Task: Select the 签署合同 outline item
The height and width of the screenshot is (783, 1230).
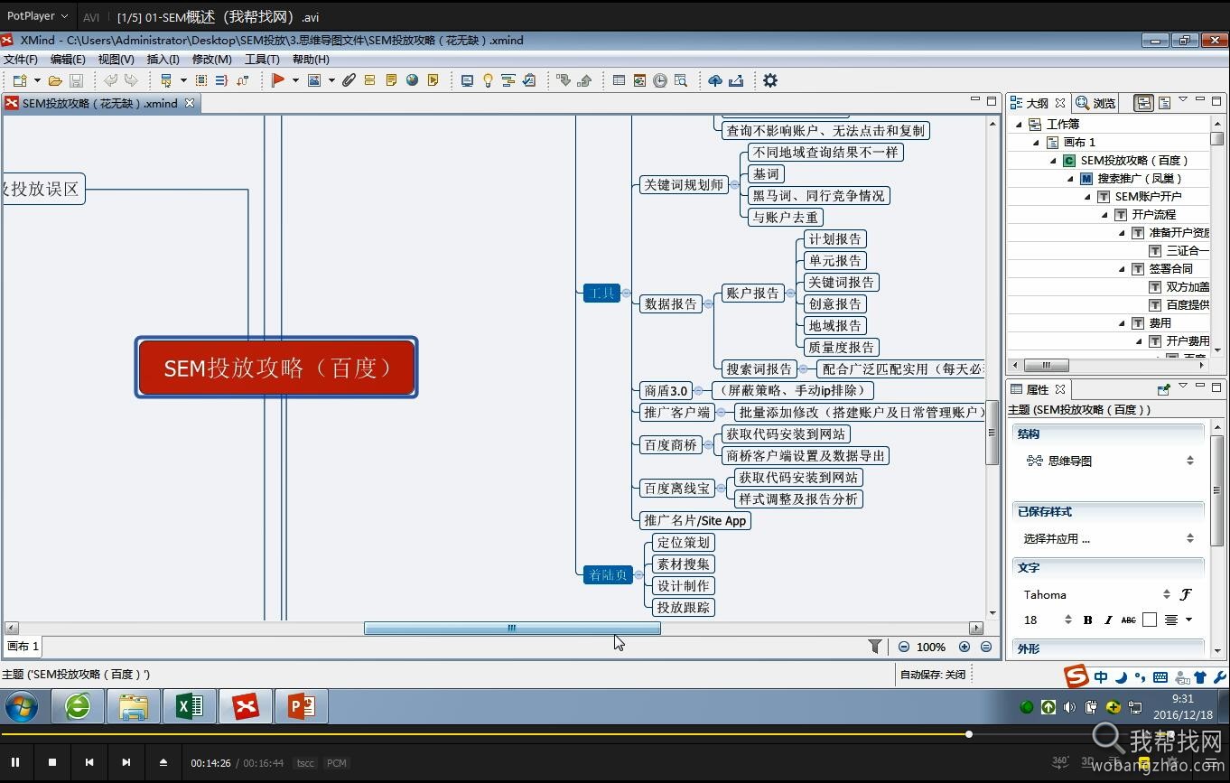Action: 1170,268
